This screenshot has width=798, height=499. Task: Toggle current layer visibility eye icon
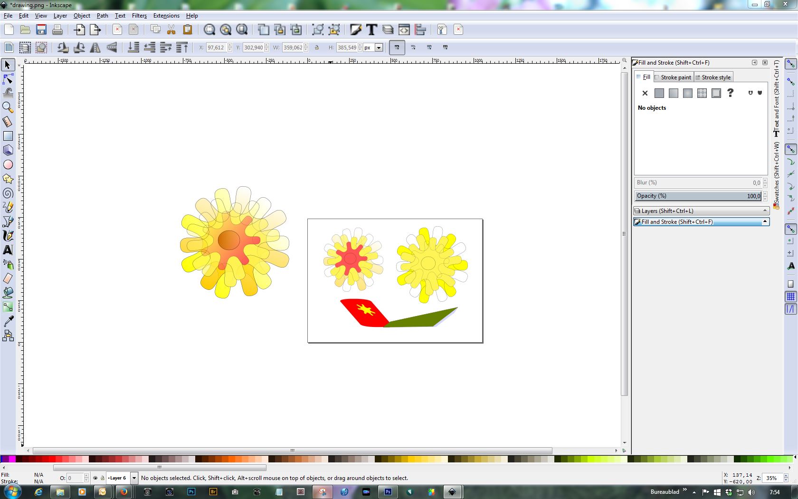pyautogui.click(x=95, y=478)
